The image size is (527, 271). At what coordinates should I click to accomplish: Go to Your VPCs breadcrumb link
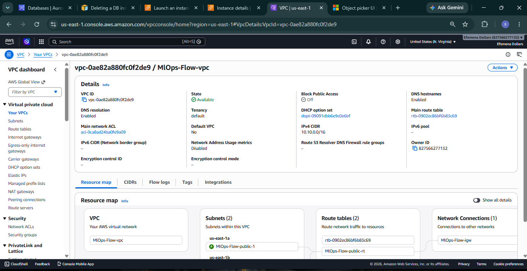coord(43,55)
